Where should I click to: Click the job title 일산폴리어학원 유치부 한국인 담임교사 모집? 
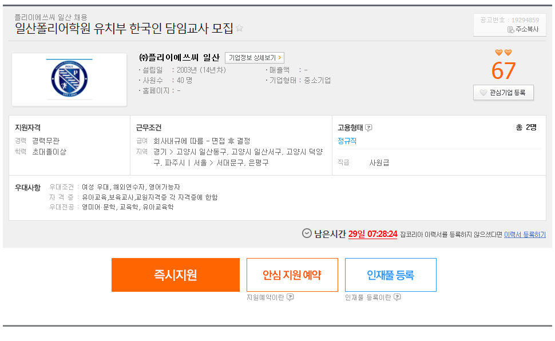coord(124,29)
